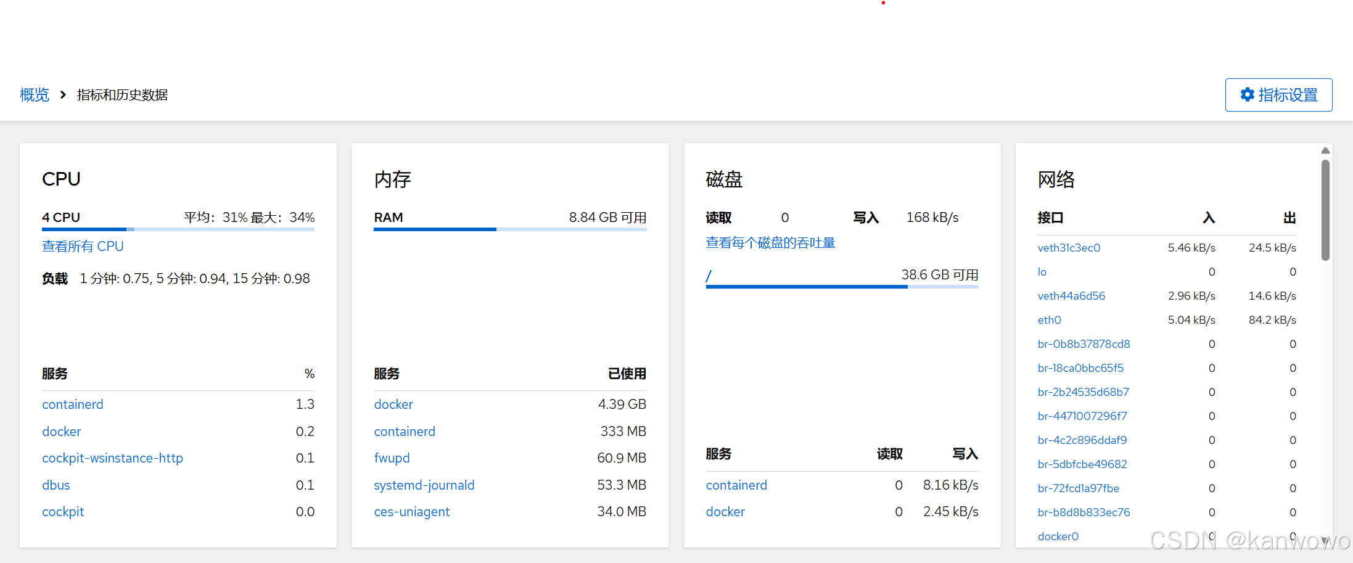Select cockpit service in CPU list
The width and height of the screenshot is (1353, 563).
pos(63,511)
